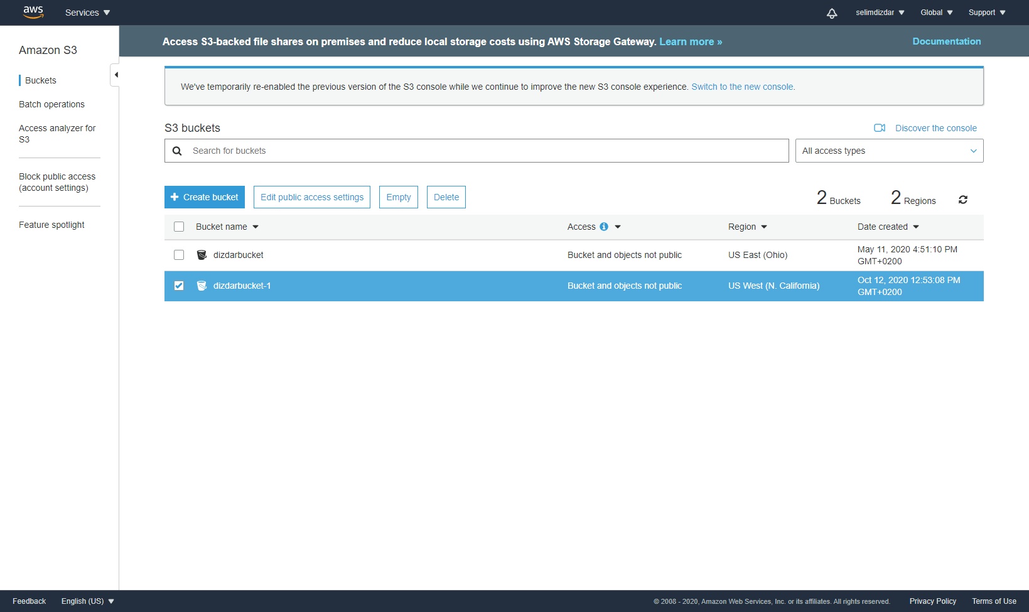Screen dimensions: 1029x612
Task: Click the Access column info icon
Action: [604, 227]
